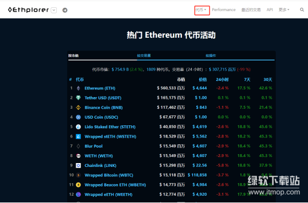308x203 pixels.
Task: Click the Blur Pool icon
Action: pos(78,146)
